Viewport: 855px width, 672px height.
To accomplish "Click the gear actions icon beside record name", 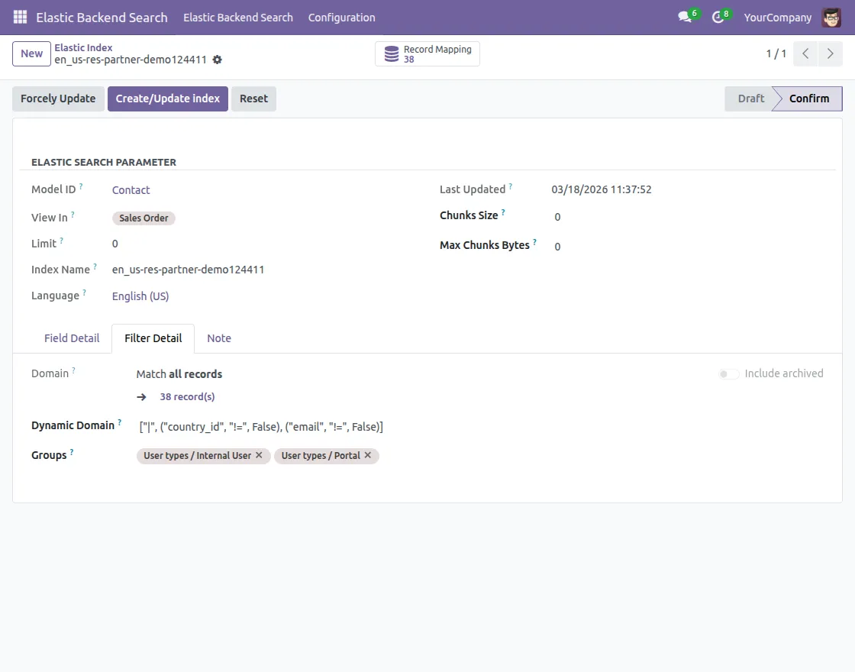I will 217,60.
